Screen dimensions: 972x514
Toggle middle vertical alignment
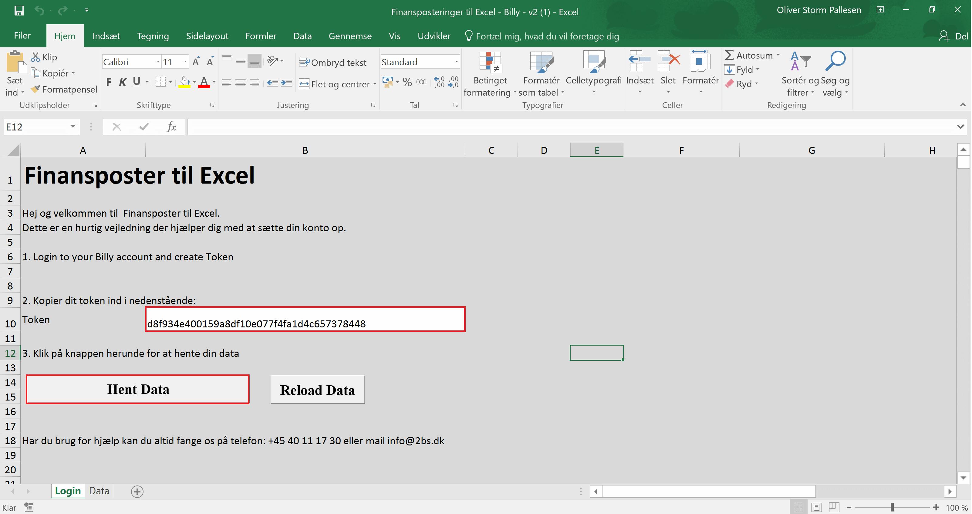pyautogui.click(x=240, y=61)
